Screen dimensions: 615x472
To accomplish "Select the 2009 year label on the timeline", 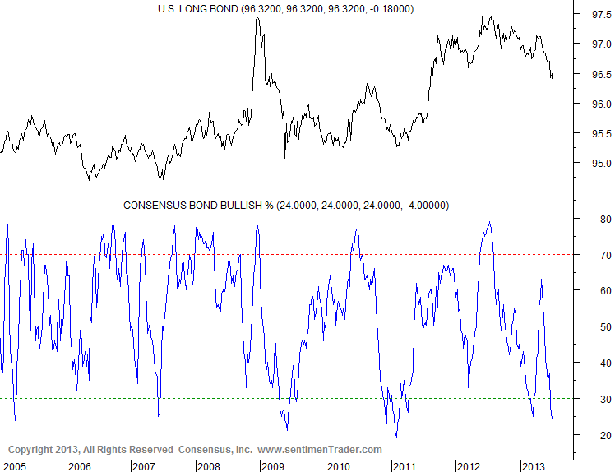I will point(273,466).
